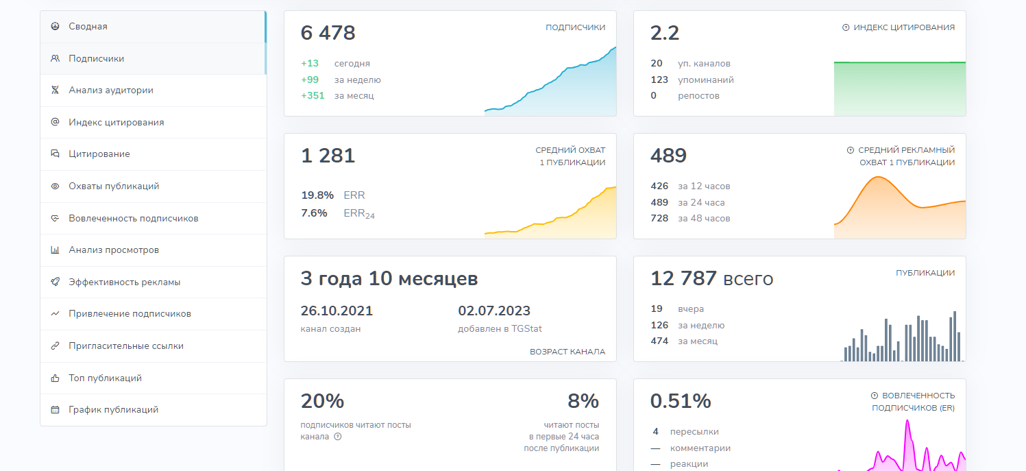Click the question icon after 'подписчиков читают посты канала'
This screenshot has height=471, width=1026.
tap(338, 437)
